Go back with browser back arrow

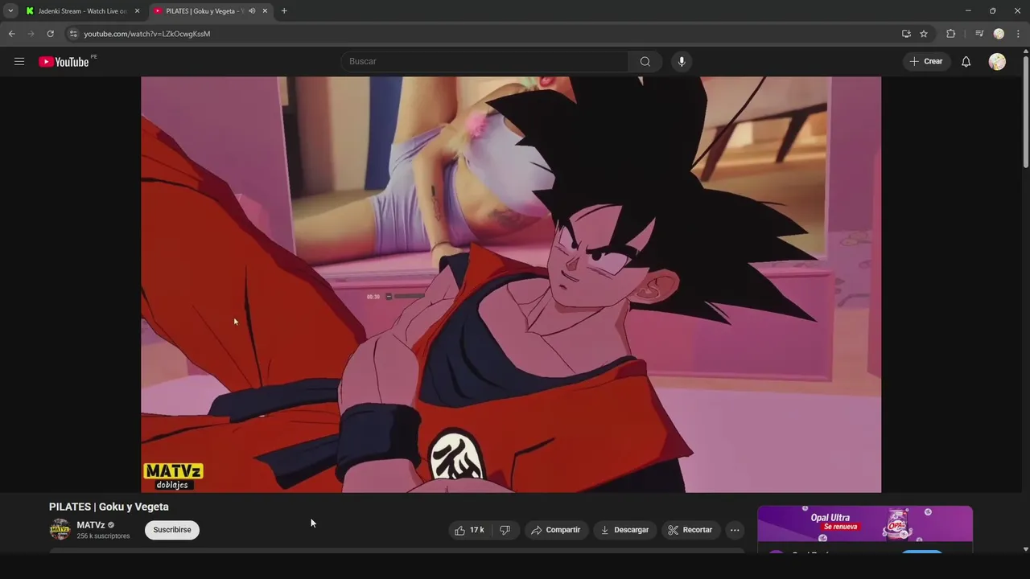coord(11,34)
